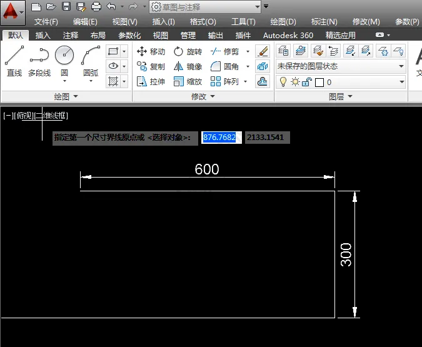Switch to the 注释 ribbon tab
Screen dimensions: 422x347
71,35
